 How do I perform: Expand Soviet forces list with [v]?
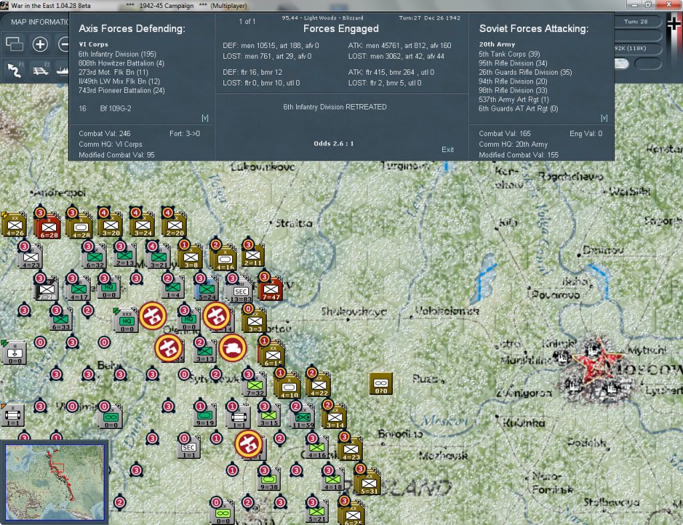(x=604, y=117)
